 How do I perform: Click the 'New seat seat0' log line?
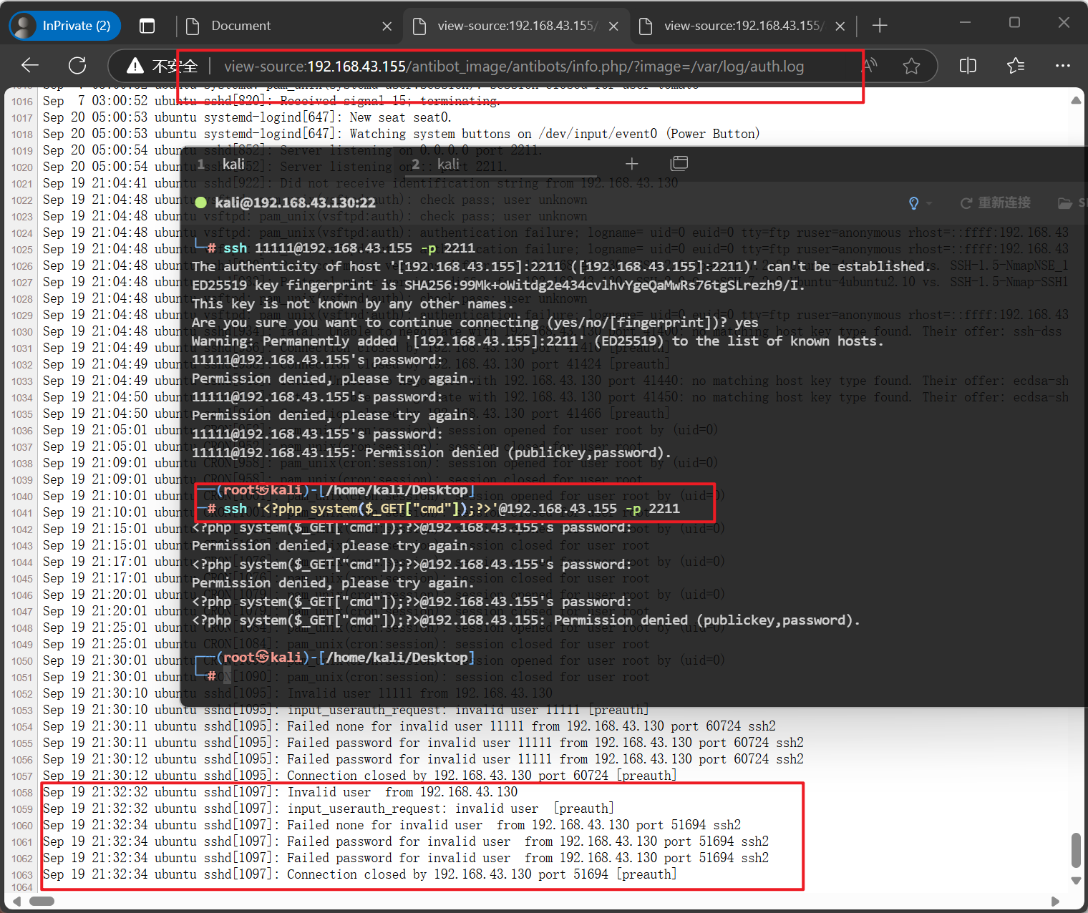tap(248, 117)
